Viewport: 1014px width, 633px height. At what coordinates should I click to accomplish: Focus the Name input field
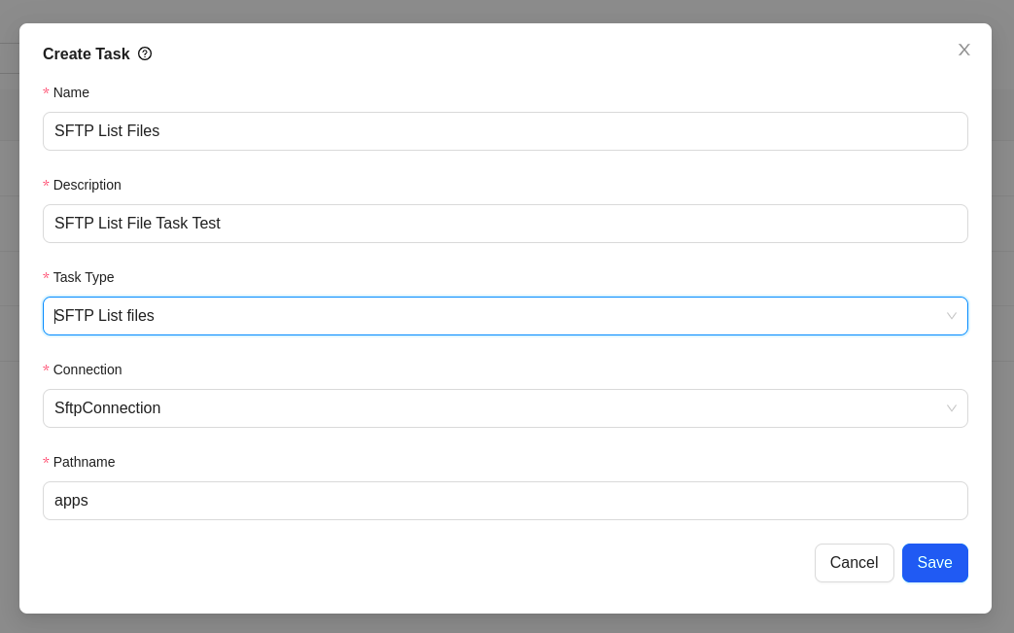coord(506,131)
